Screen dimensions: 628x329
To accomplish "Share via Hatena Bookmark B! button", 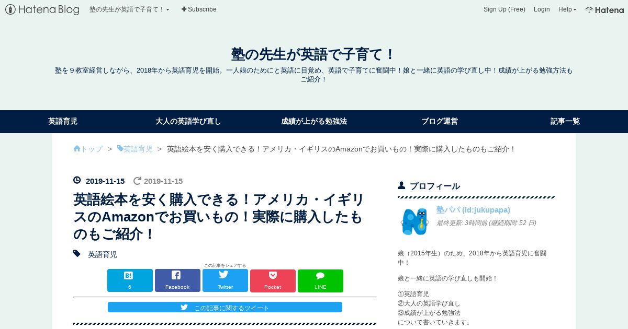I will (130, 280).
